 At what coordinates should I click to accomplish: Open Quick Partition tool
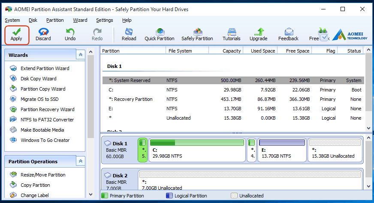(x=159, y=35)
